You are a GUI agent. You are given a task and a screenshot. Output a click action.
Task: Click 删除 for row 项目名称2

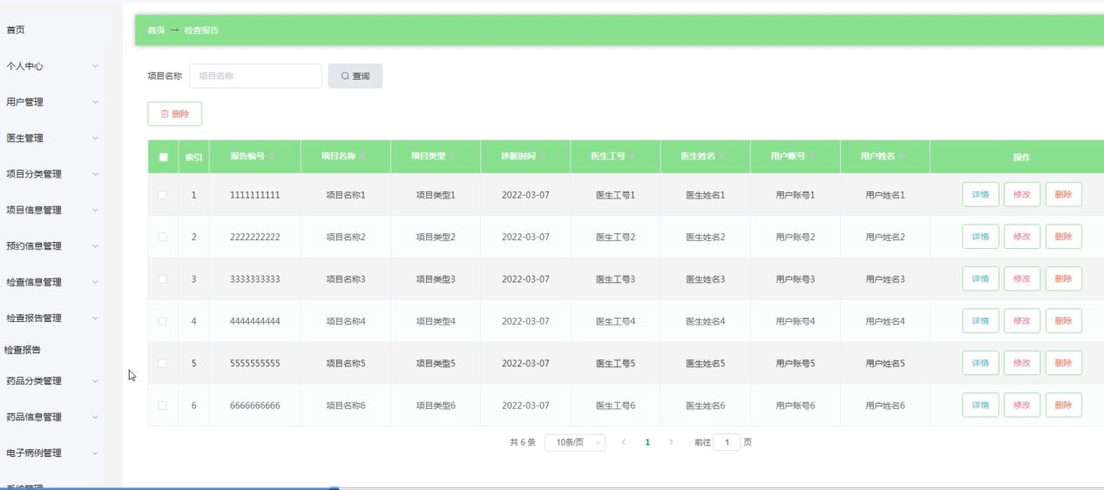pos(1063,237)
